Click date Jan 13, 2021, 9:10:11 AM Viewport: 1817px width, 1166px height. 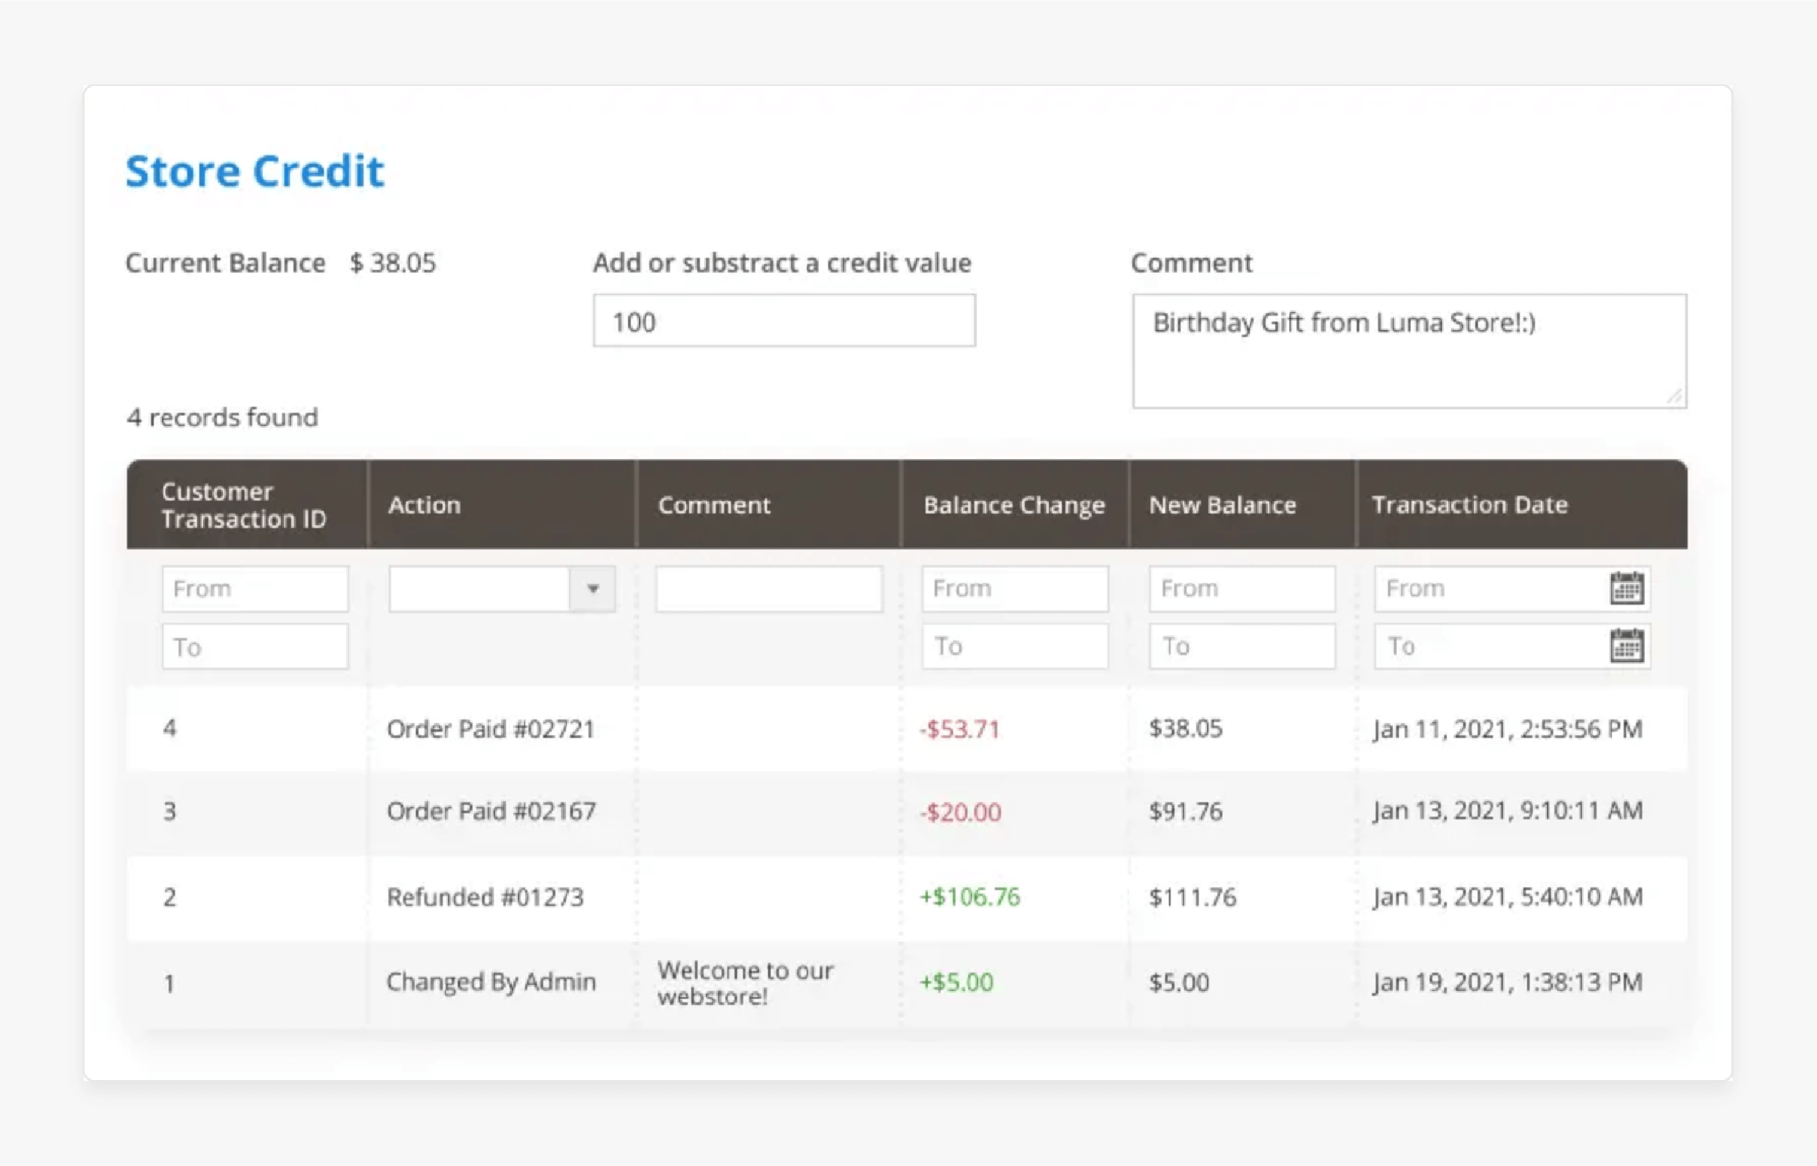(x=1507, y=811)
